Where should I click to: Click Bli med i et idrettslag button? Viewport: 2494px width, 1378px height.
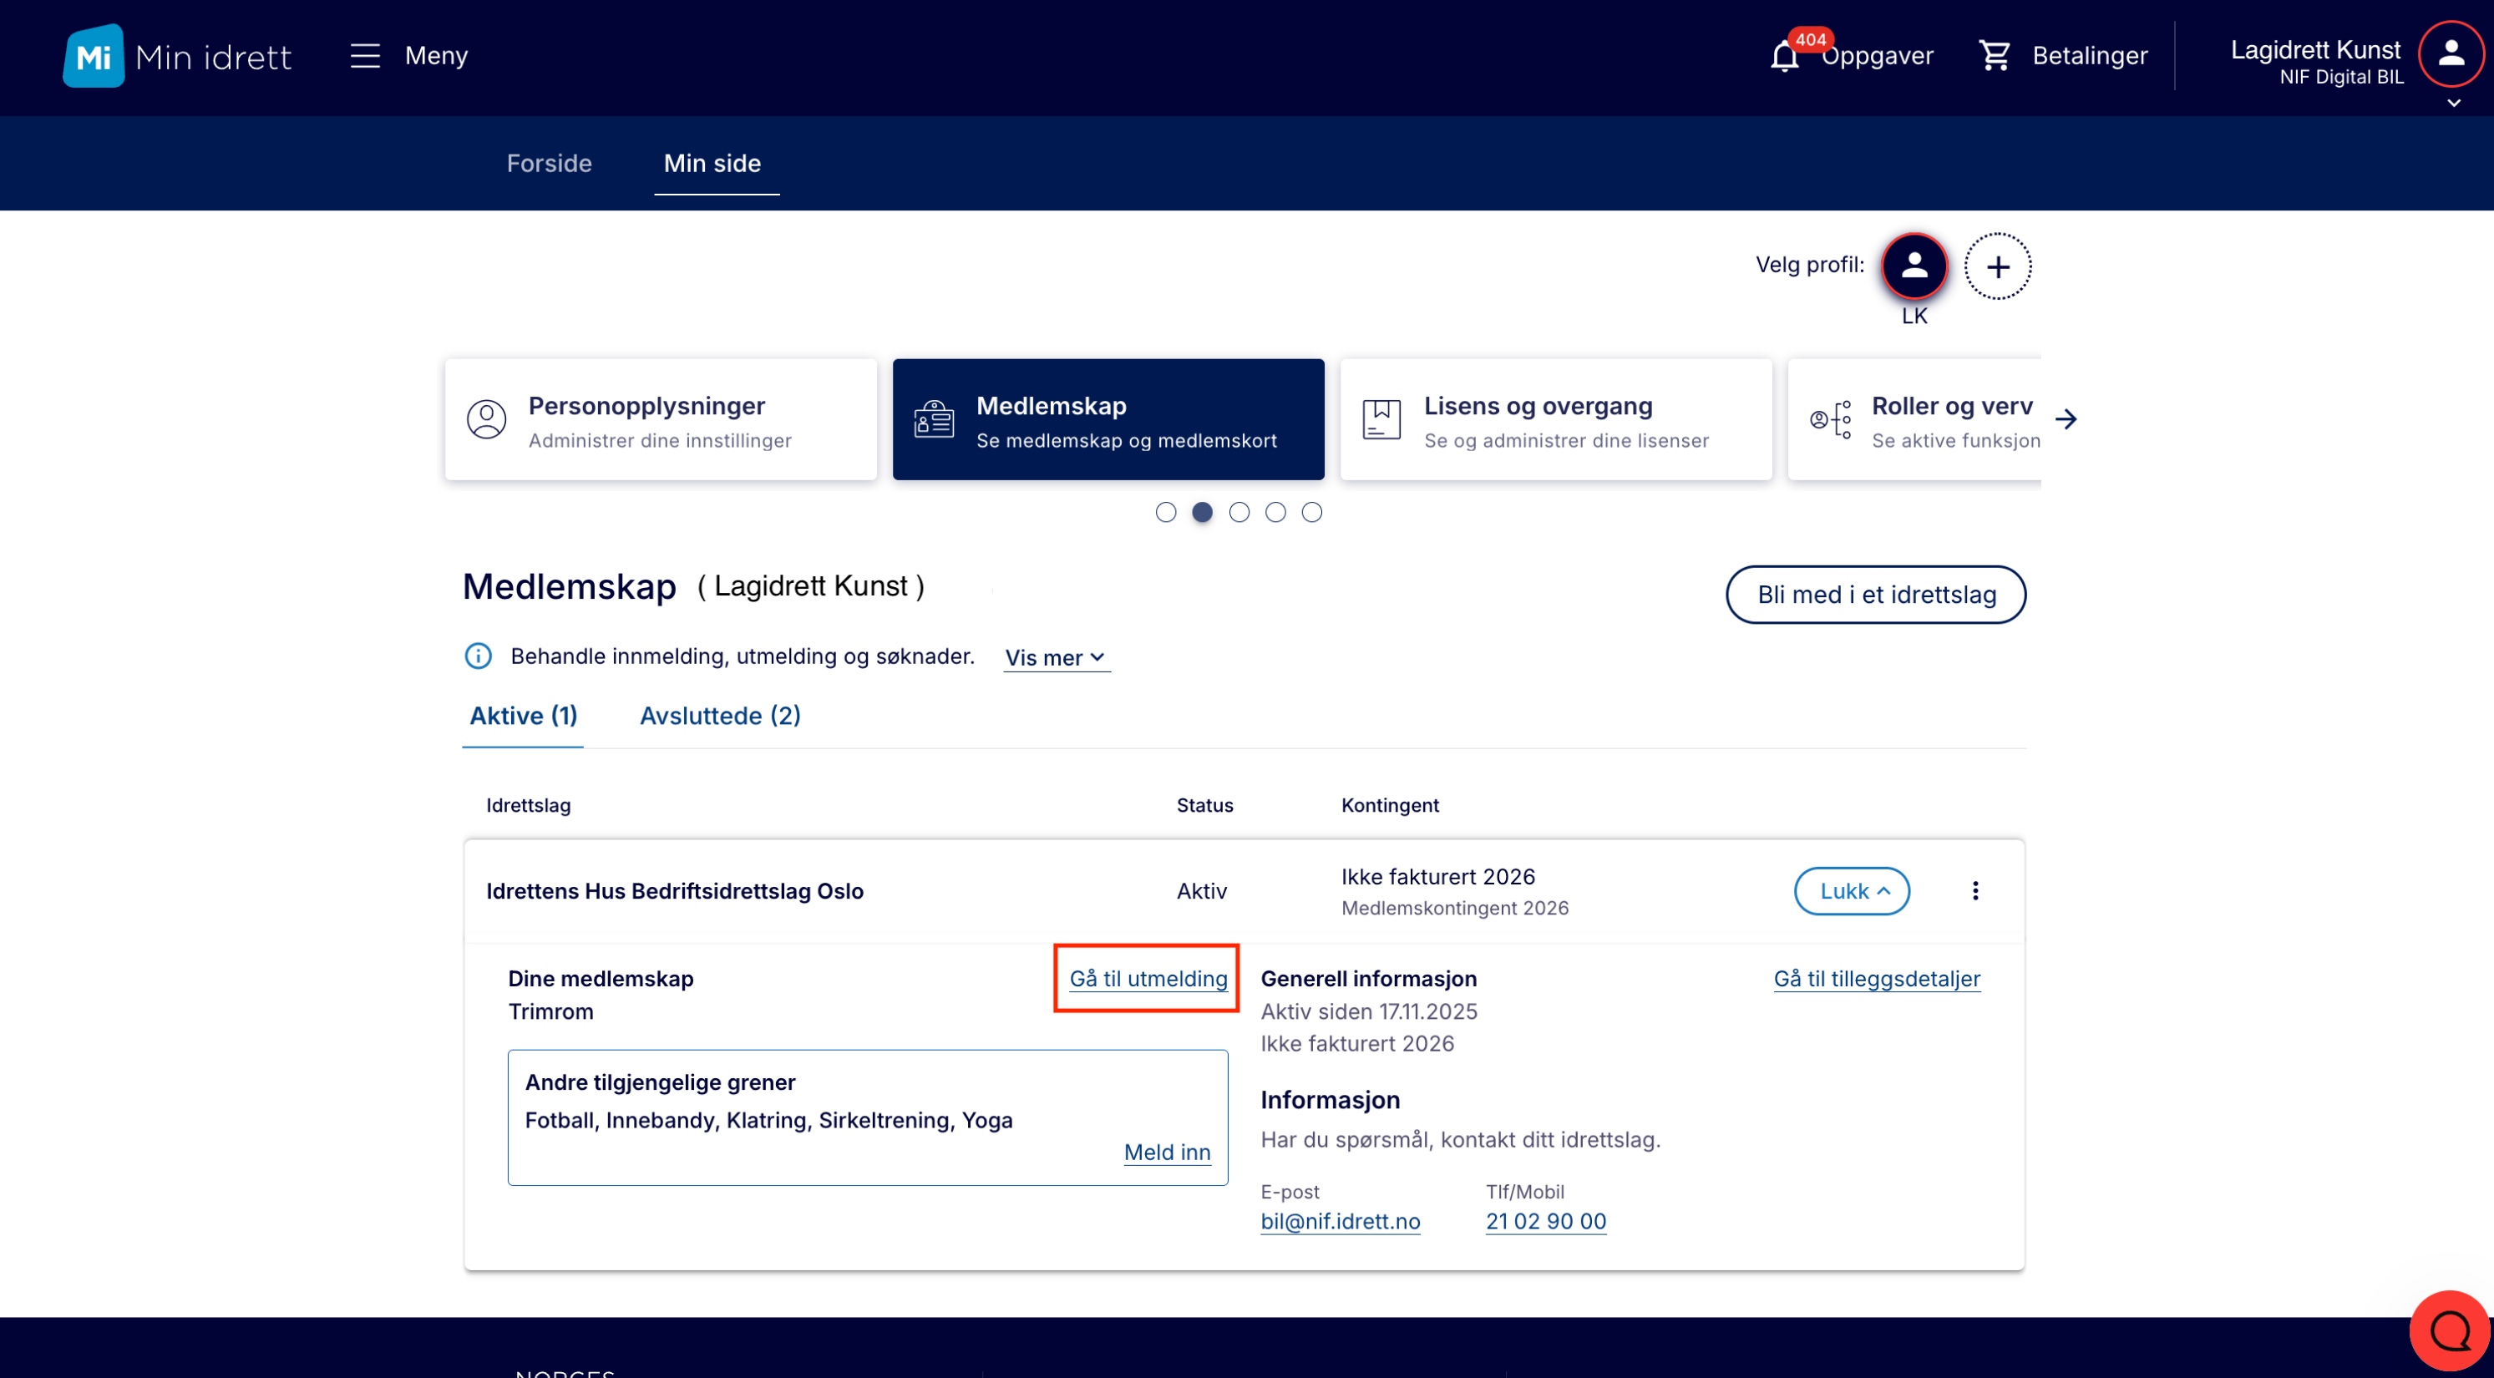(1875, 595)
